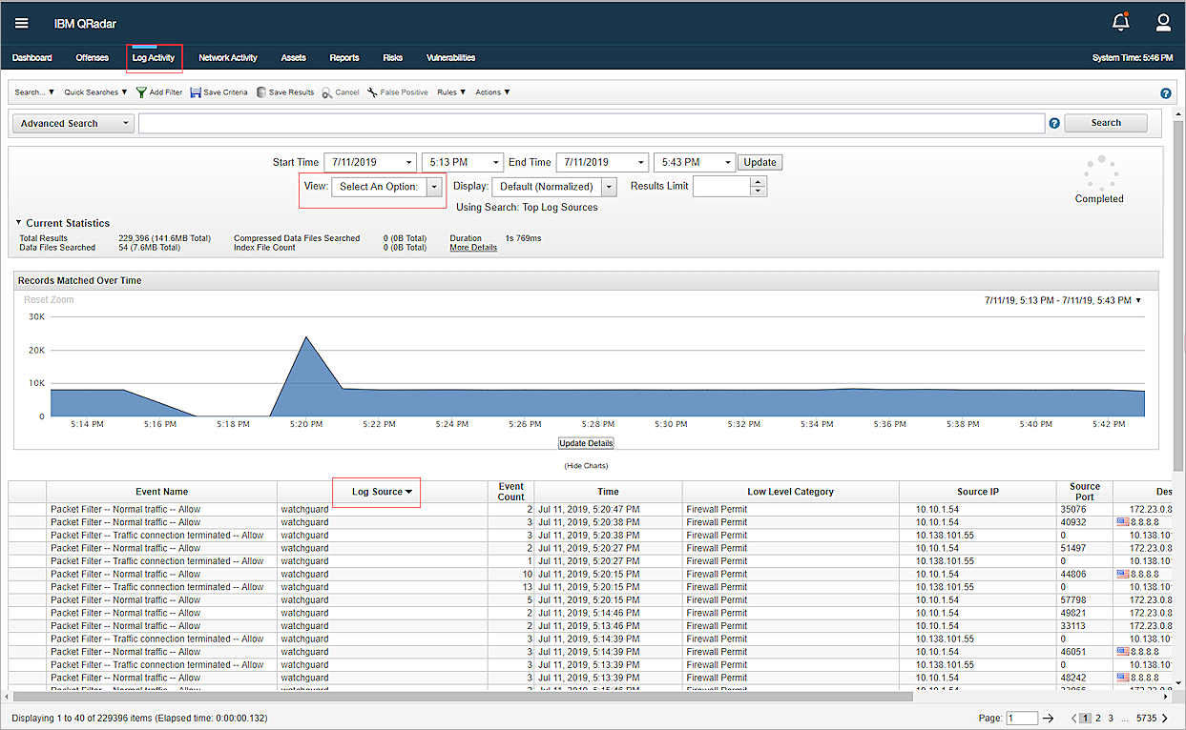Mark event as False Positive
This screenshot has width=1186, height=730.
(x=398, y=92)
